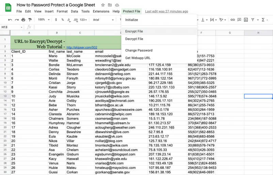Click the Insert chart icon
The image size is (273, 175).
coord(246,20)
